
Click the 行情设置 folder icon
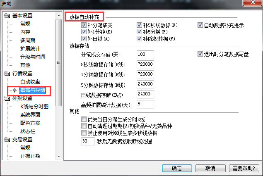tap(7, 74)
